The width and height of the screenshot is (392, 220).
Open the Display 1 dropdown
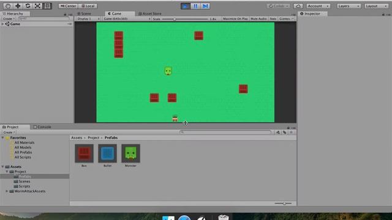(x=88, y=19)
